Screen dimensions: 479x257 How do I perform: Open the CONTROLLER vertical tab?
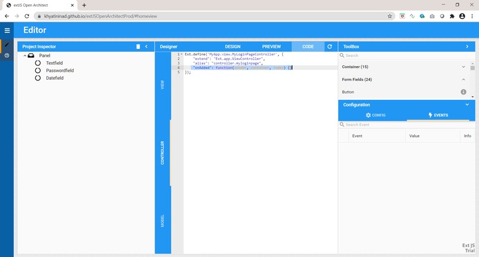pos(162,153)
